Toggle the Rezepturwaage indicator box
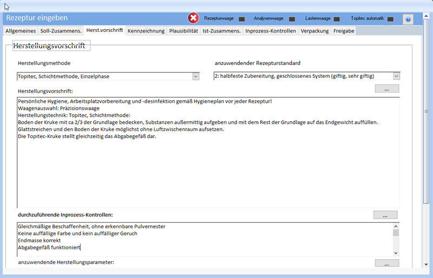 coord(241,19)
